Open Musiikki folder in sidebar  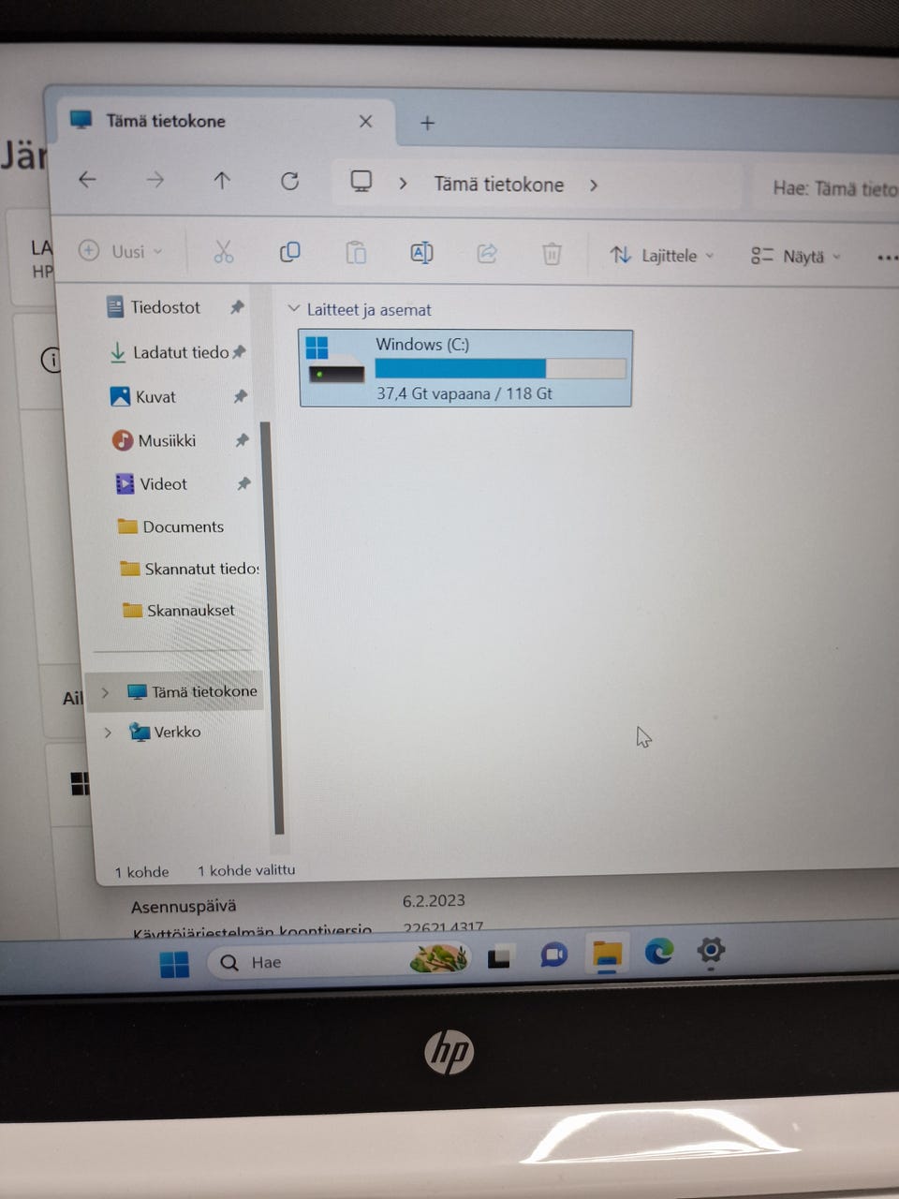pyautogui.click(x=167, y=439)
